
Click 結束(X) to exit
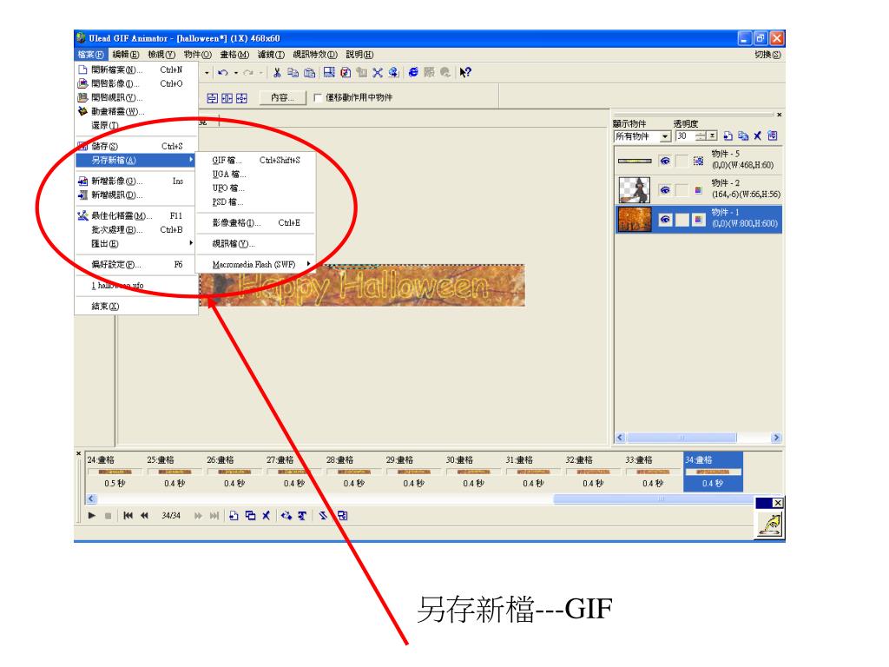pyautogui.click(x=136, y=307)
